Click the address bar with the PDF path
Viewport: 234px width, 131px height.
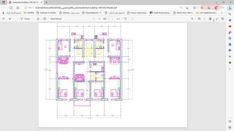pos(76,8)
